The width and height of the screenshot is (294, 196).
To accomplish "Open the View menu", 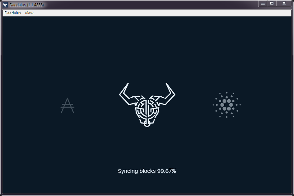I will click(x=29, y=13).
